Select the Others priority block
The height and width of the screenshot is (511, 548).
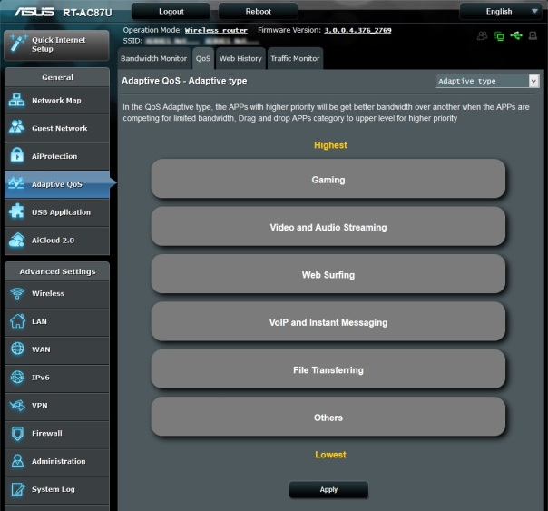tap(328, 417)
